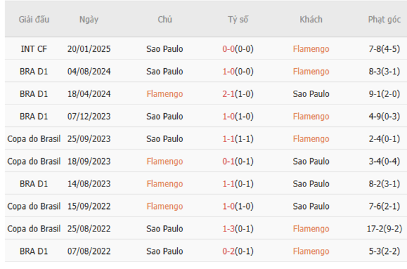Select the 07/12/2023 match date
Viewport: 407px width, 269px height.
[x=89, y=116]
